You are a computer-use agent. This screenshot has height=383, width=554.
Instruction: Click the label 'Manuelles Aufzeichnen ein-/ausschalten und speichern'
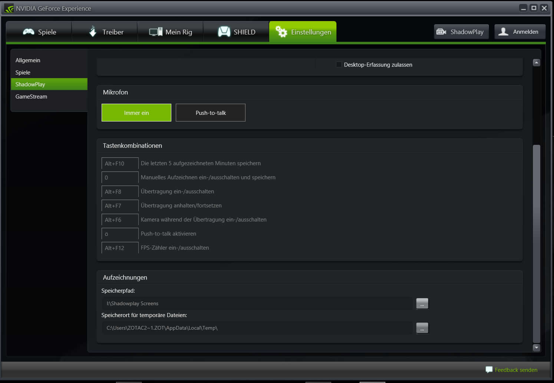[x=208, y=177]
